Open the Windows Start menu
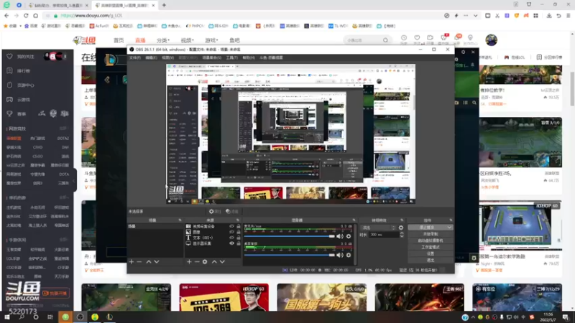The width and height of the screenshot is (575, 323). [x=7, y=317]
